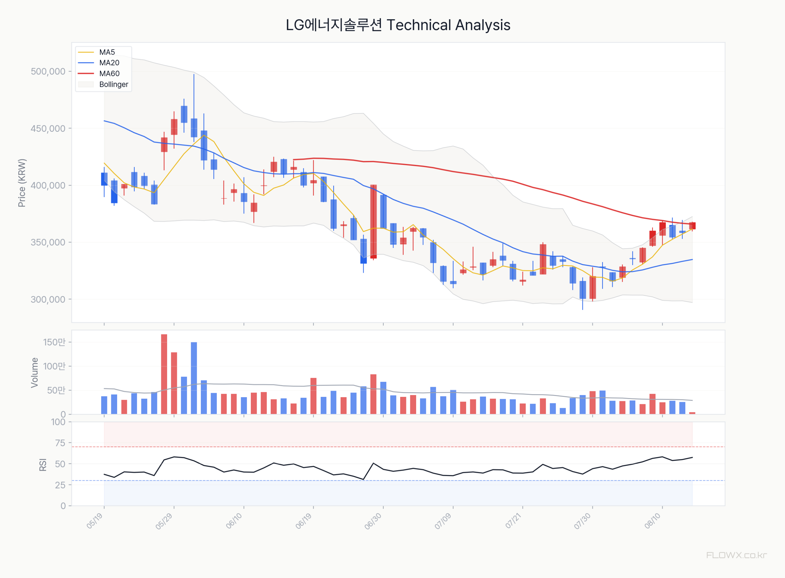Click the 75 tick on the RSI axis
Screen dimensions: 785x578
(x=60, y=443)
